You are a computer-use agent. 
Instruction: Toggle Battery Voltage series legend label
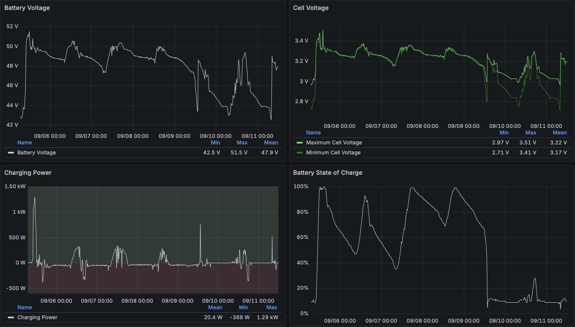click(36, 153)
